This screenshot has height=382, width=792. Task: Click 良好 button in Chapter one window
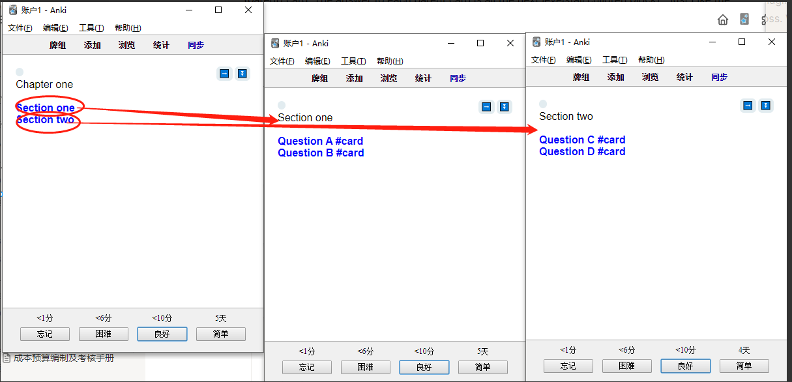click(162, 334)
